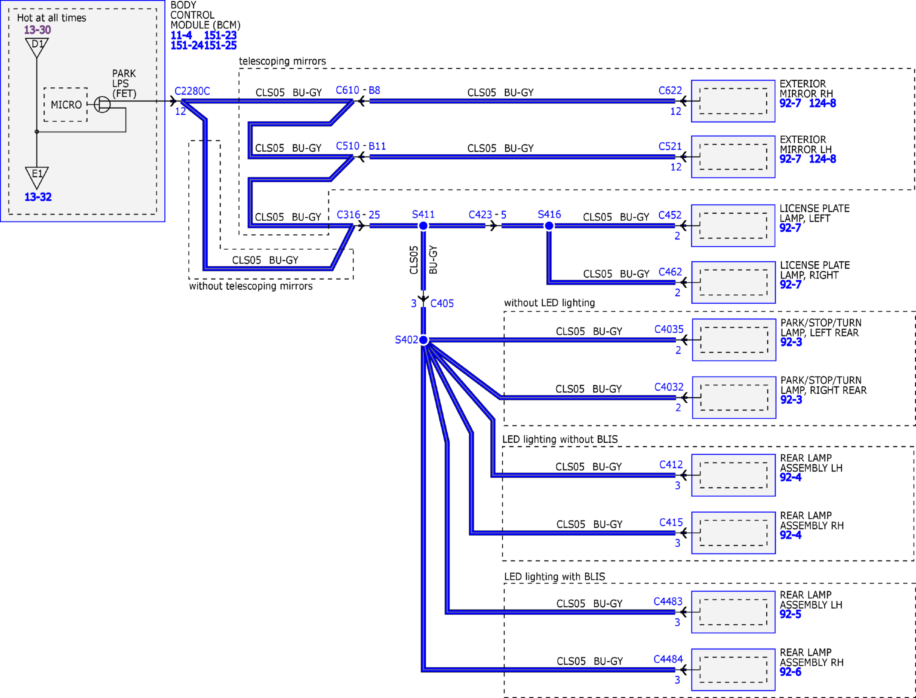
Task: Click connector label C316 - 25
Action: [358, 214]
